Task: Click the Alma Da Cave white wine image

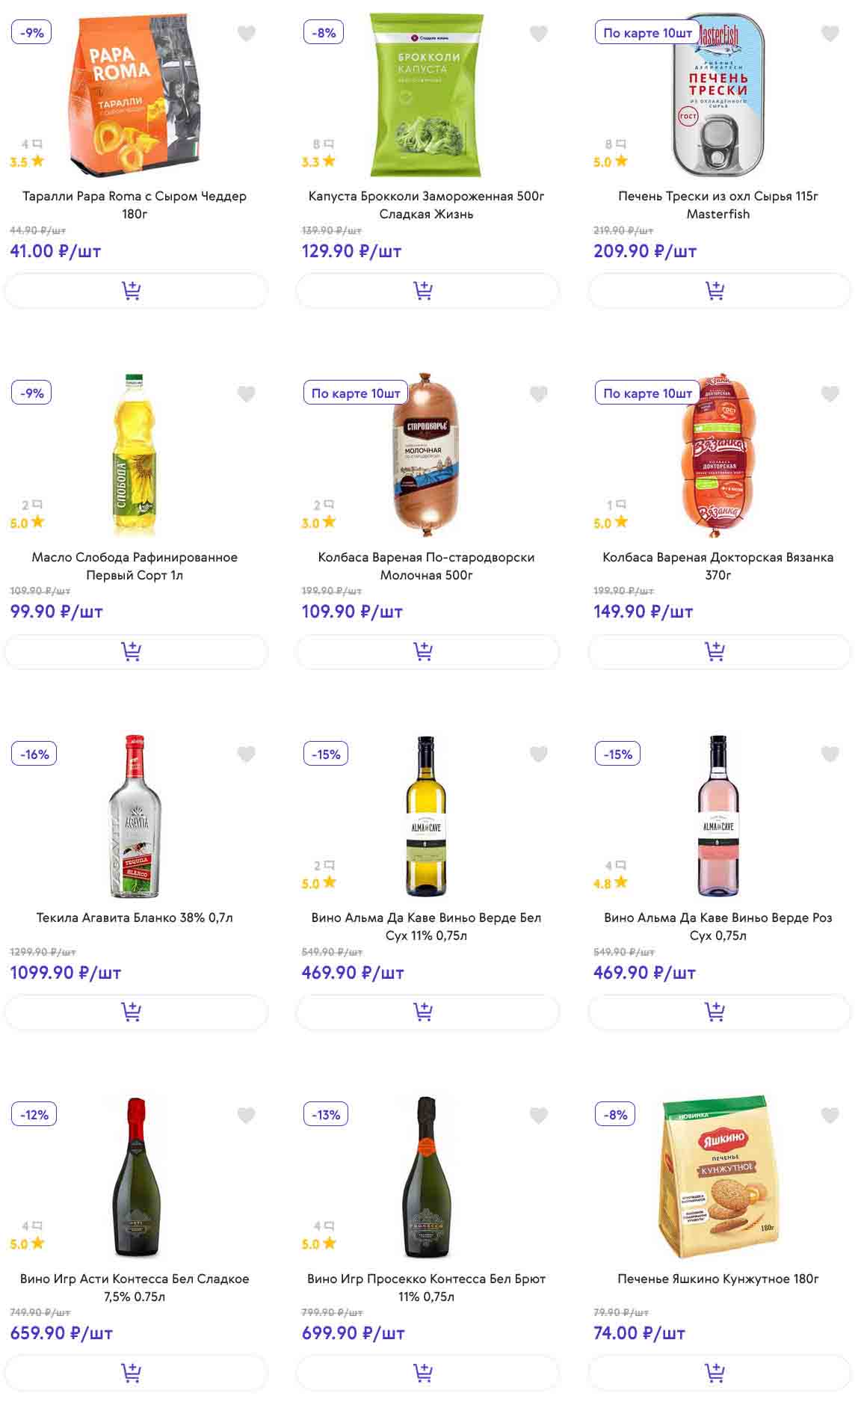Action: [x=426, y=817]
